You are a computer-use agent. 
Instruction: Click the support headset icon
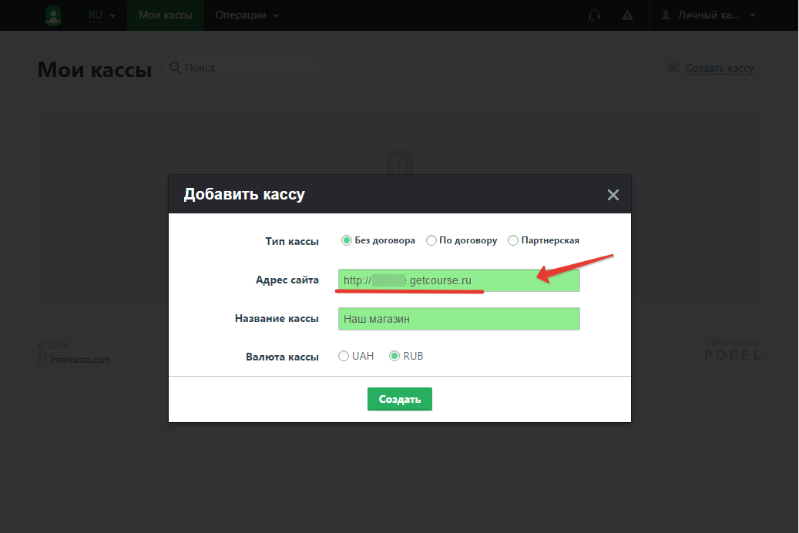(x=594, y=15)
